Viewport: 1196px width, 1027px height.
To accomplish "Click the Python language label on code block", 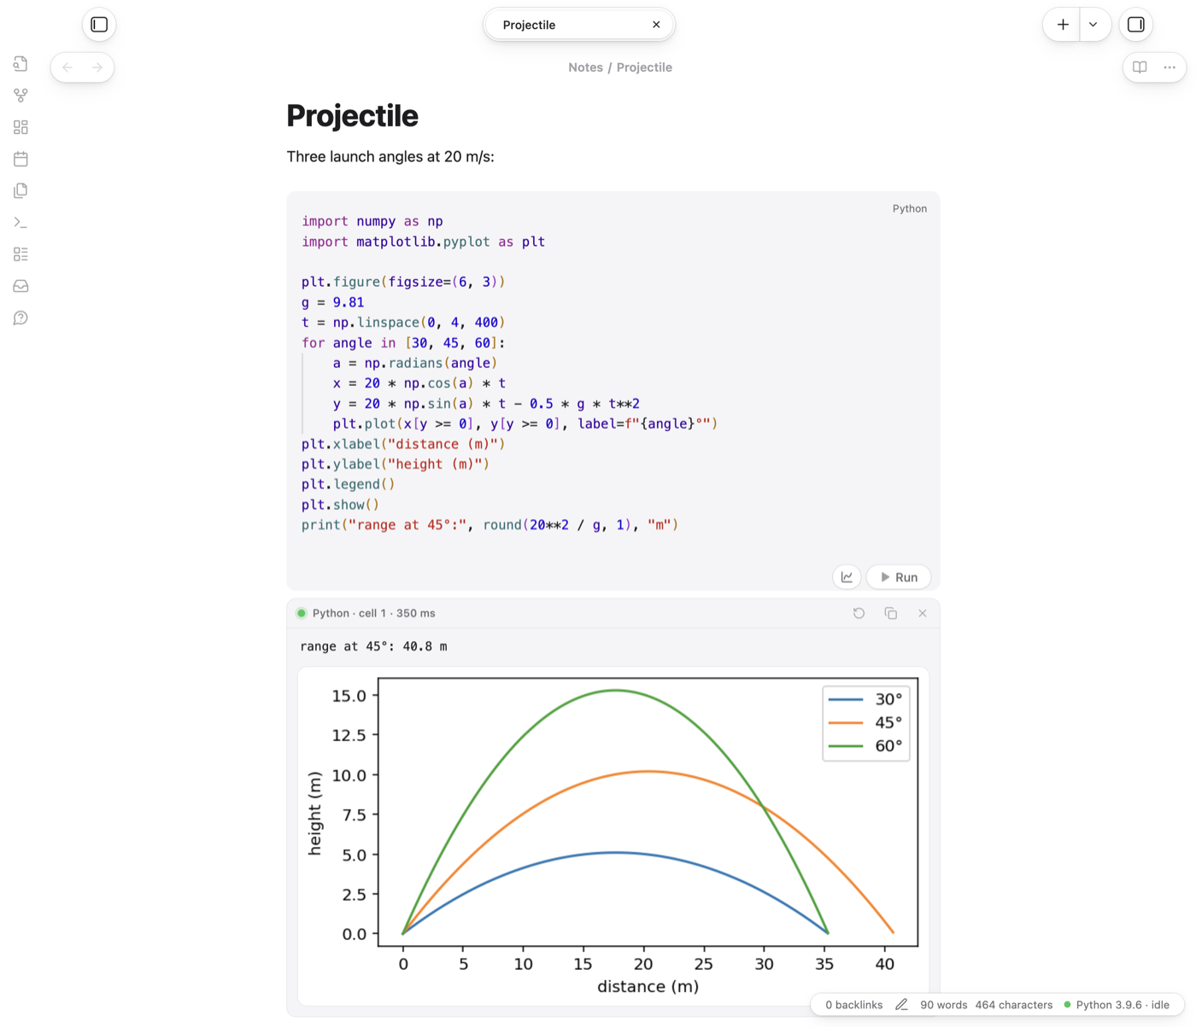I will point(909,208).
